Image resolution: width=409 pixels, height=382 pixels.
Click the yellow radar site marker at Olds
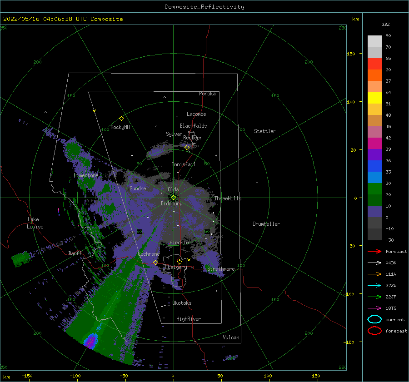click(x=174, y=198)
